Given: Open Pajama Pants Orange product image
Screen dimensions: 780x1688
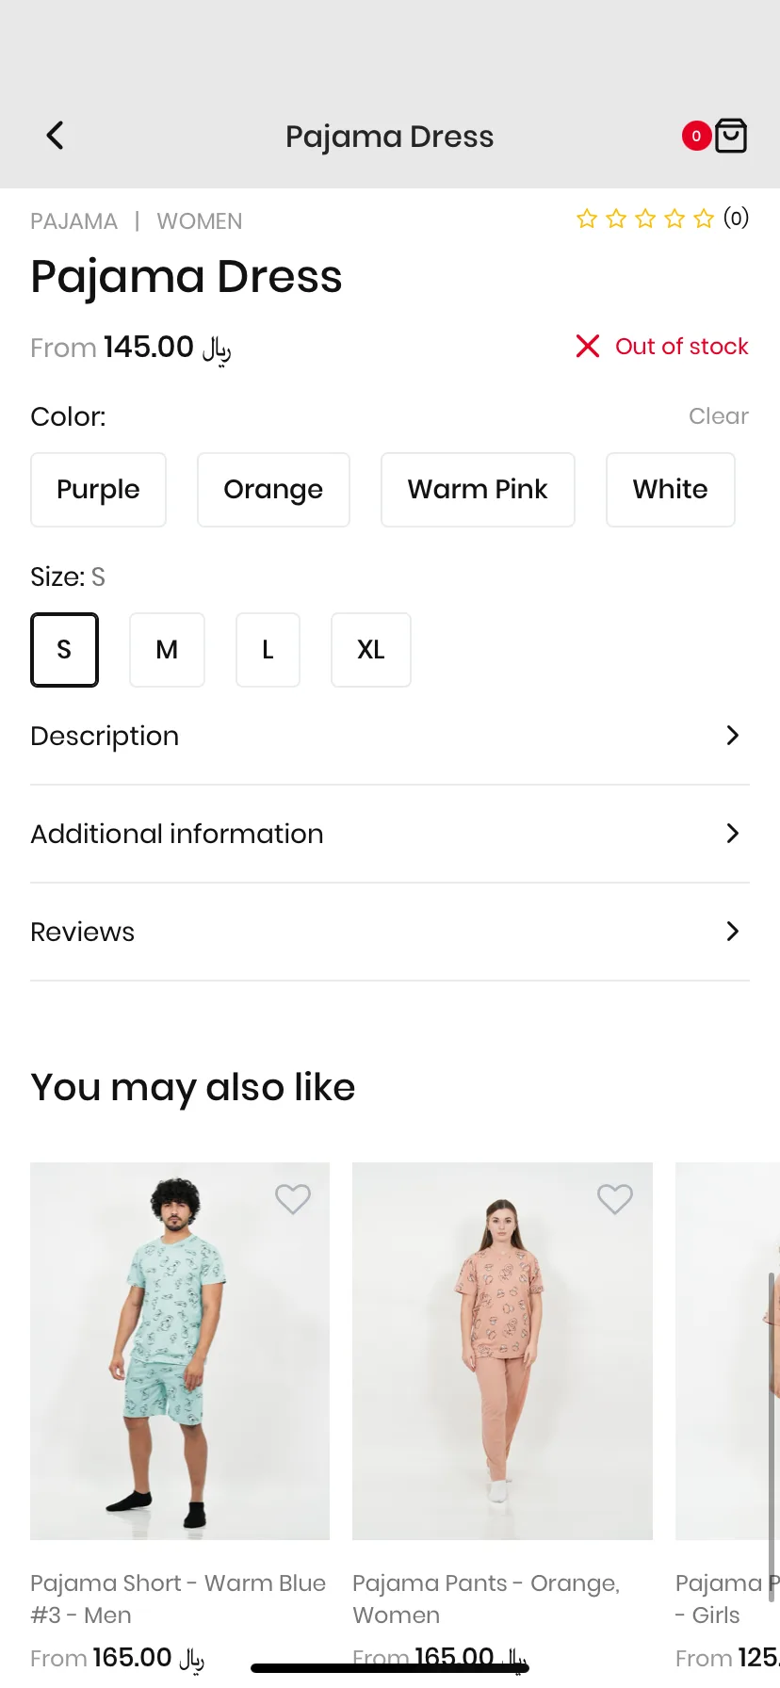Looking at the screenshot, I should click(502, 1351).
